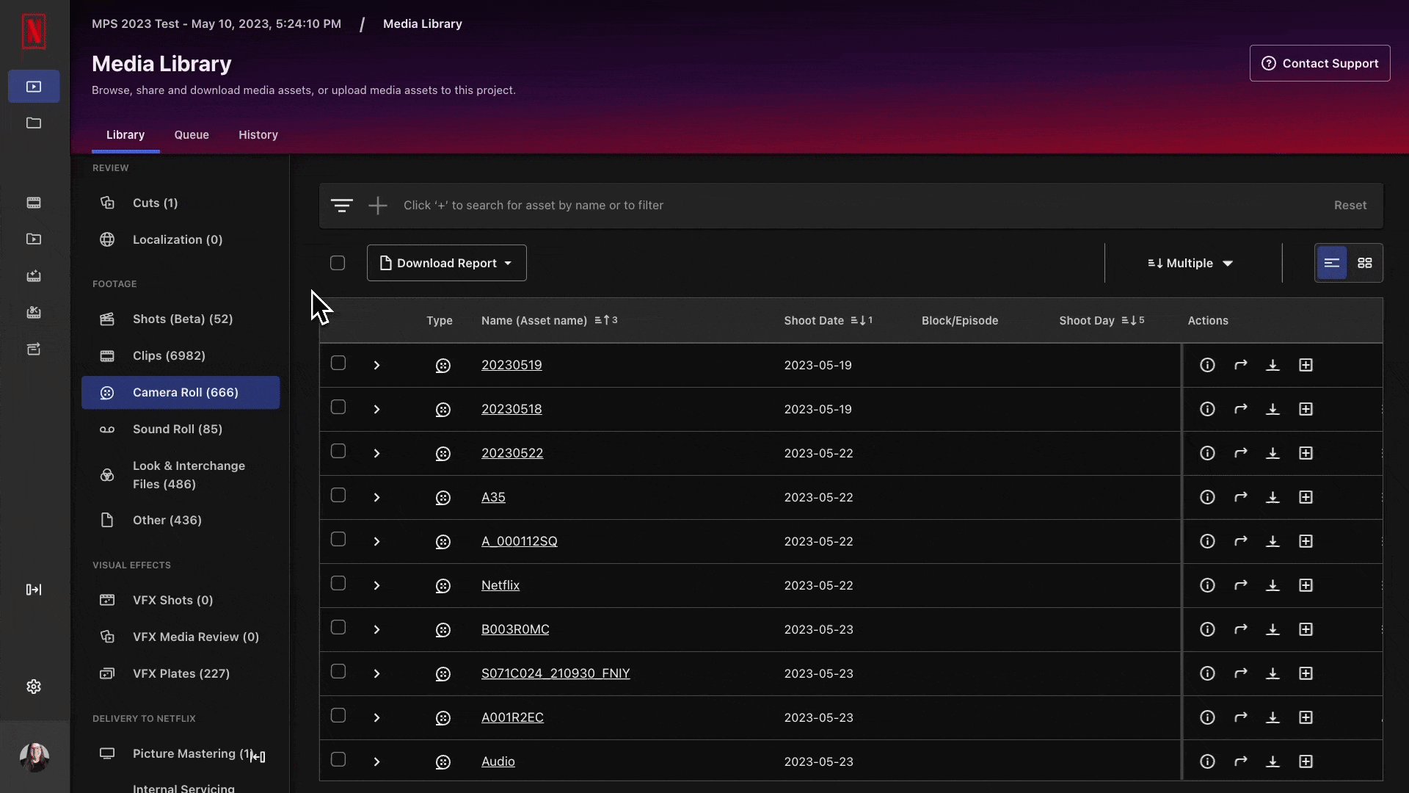Open the filter lines icon
Screen dimensions: 1409x793
342,206
